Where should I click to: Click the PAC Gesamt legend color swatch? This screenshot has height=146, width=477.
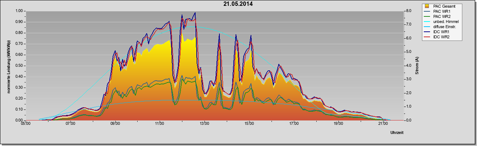pyautogui.click(x=427, y=6)
